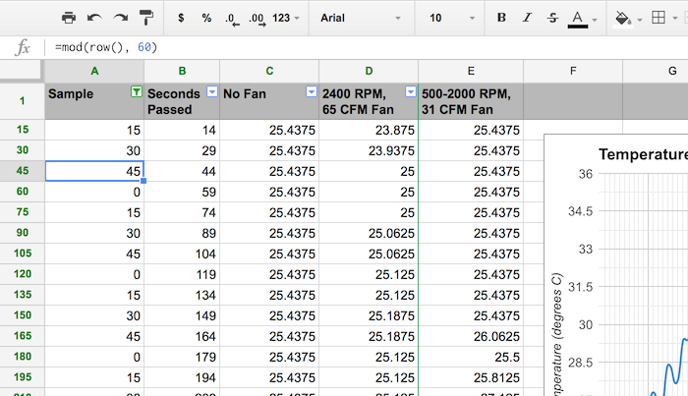Toggle strikethrough formatting
Viewport: 688px width, 396px height.
coord(552,18)
